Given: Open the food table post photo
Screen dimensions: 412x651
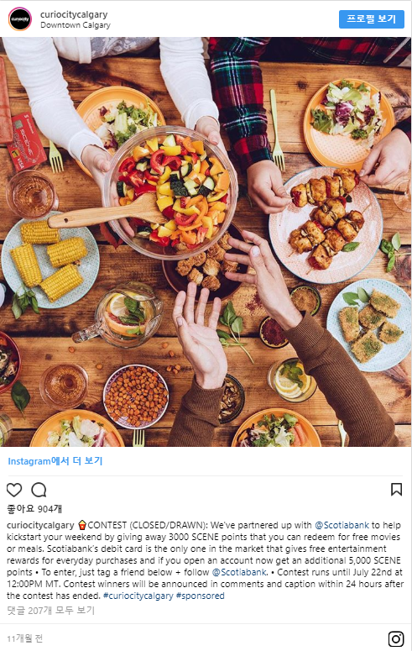Looking at the screenshot, I should (206, 242).
